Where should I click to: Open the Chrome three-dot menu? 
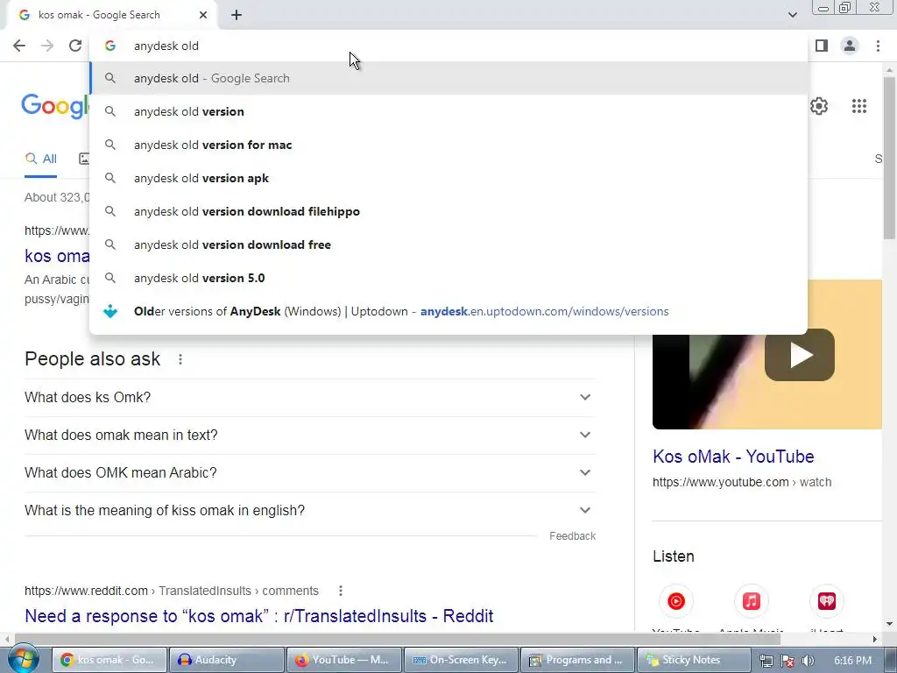pos(878,46)
